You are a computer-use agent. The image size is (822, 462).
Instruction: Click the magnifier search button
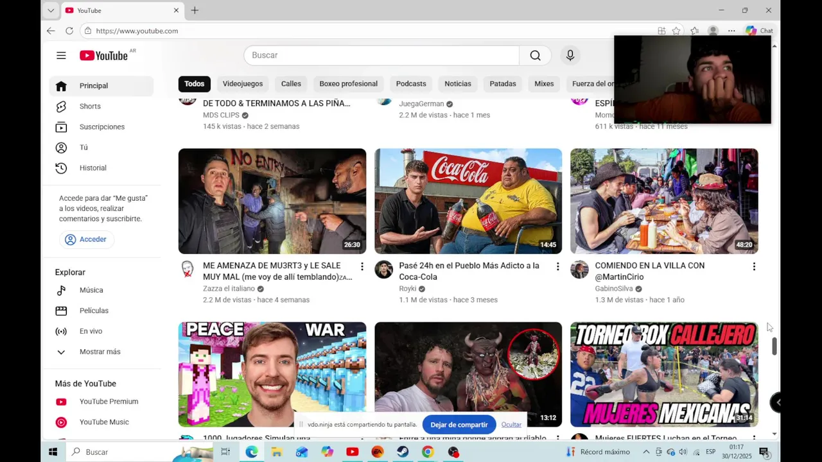pyautogui.click(x=535, y=55)
